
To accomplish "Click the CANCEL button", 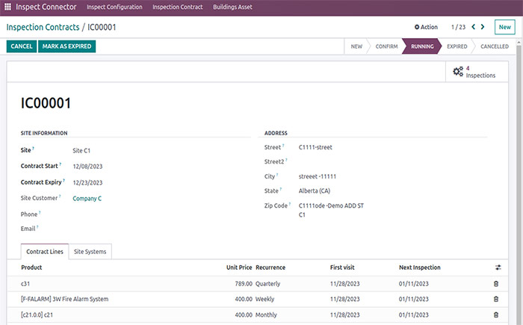I will (x=22, y=46).
